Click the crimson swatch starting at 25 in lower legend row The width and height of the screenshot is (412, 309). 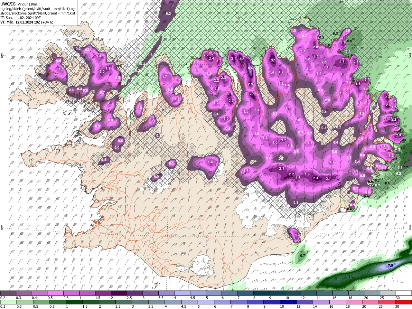[387, 302]
